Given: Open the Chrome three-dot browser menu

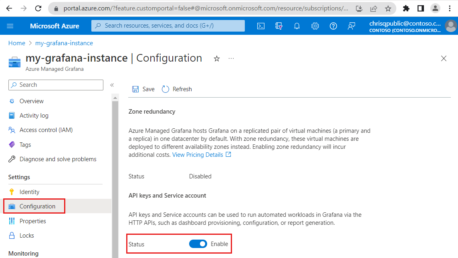Looking at the screenshot, I should coord(450,8).
